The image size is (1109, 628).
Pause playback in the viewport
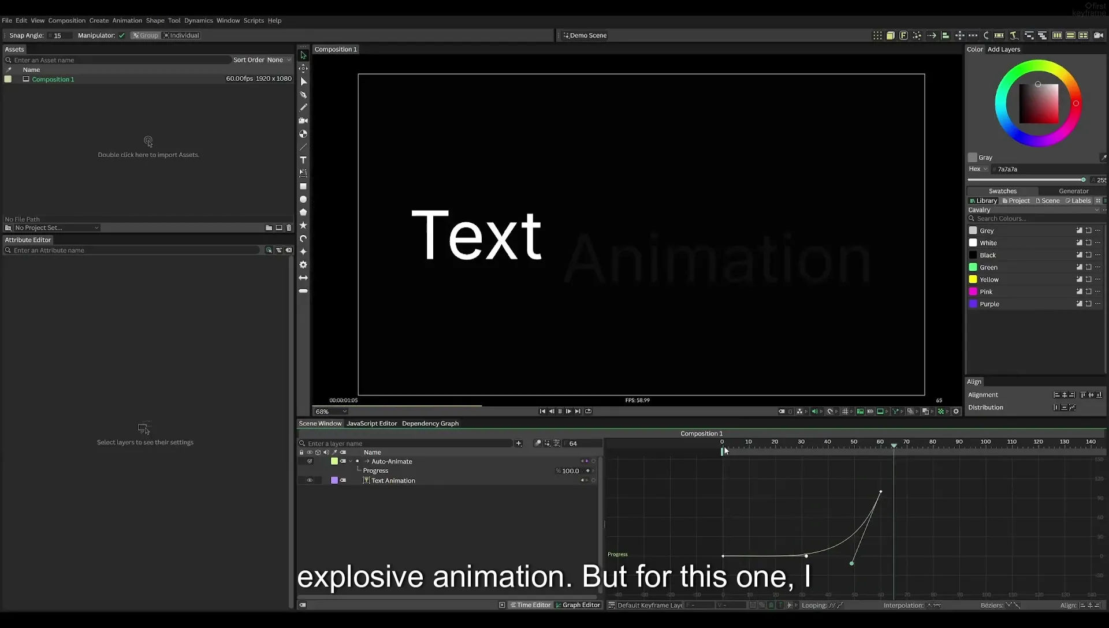[x=560, y=412]
